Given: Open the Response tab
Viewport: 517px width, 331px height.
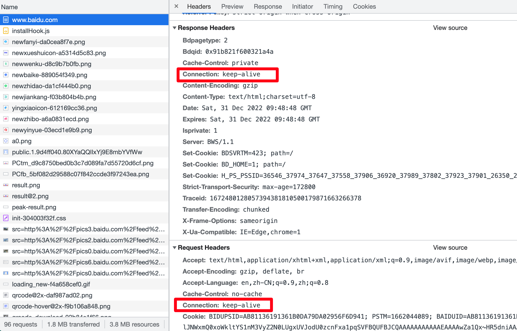Looking at the screenshot, I should pyautogui.click(x=268, y=7).
